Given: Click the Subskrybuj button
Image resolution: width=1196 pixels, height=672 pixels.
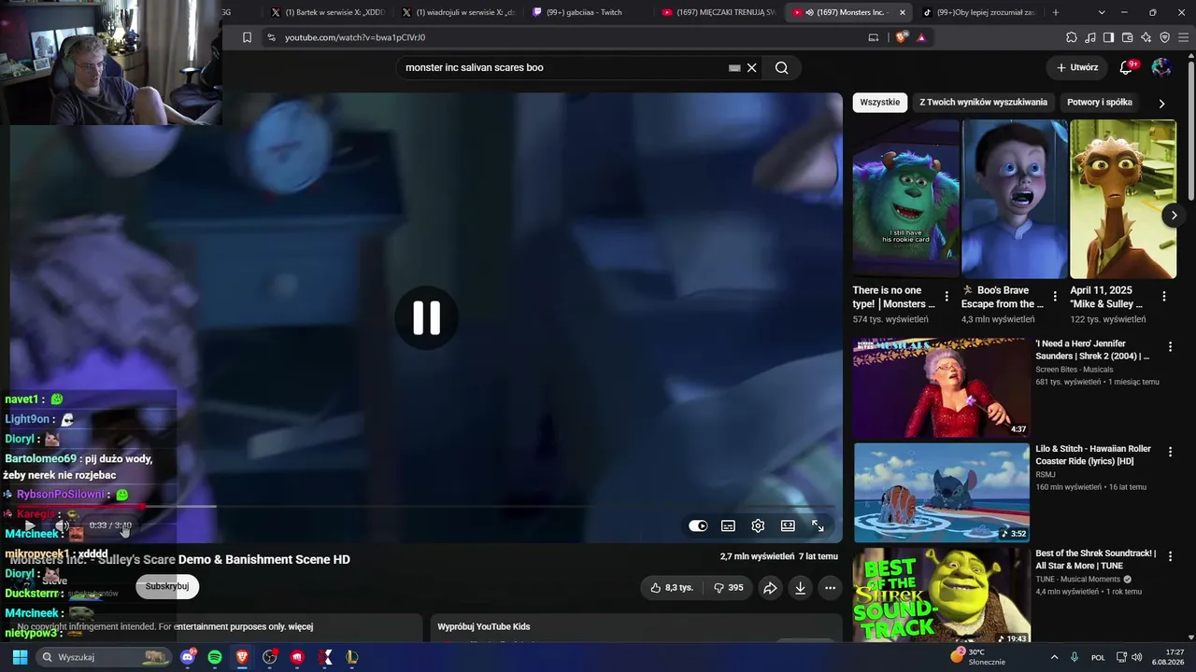Looking at the screenshot, I should [167, 586].
